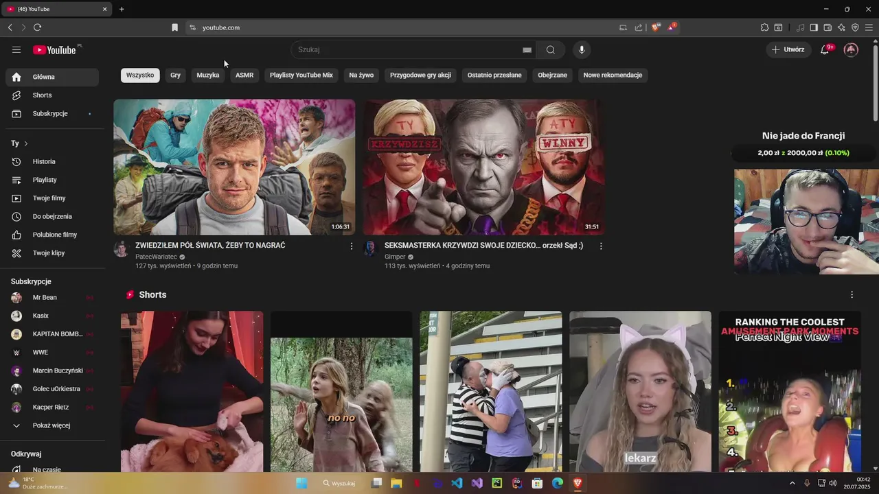Click the search magnifier button
Image resolution: width=879 pixels, height=494 pixels.
click(550, 49)
